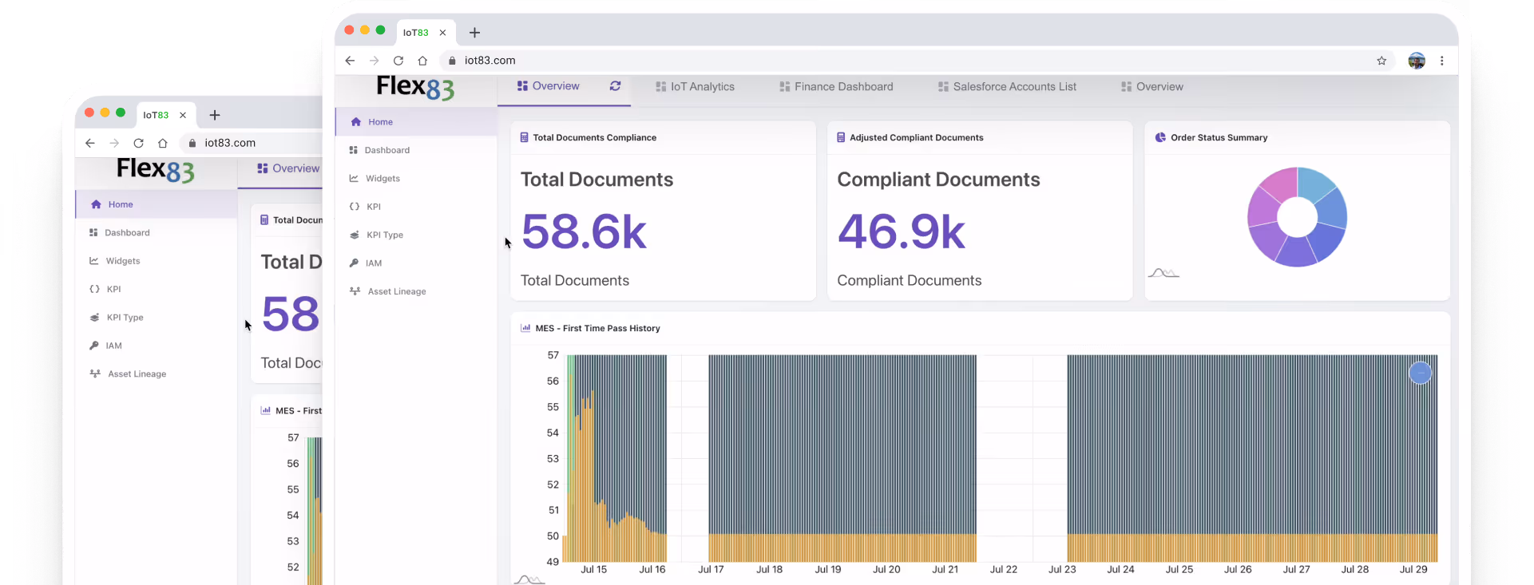Screen dimensions: 1534x585
Task: Select the Overview tab in rear window
Action: (288, 168)
